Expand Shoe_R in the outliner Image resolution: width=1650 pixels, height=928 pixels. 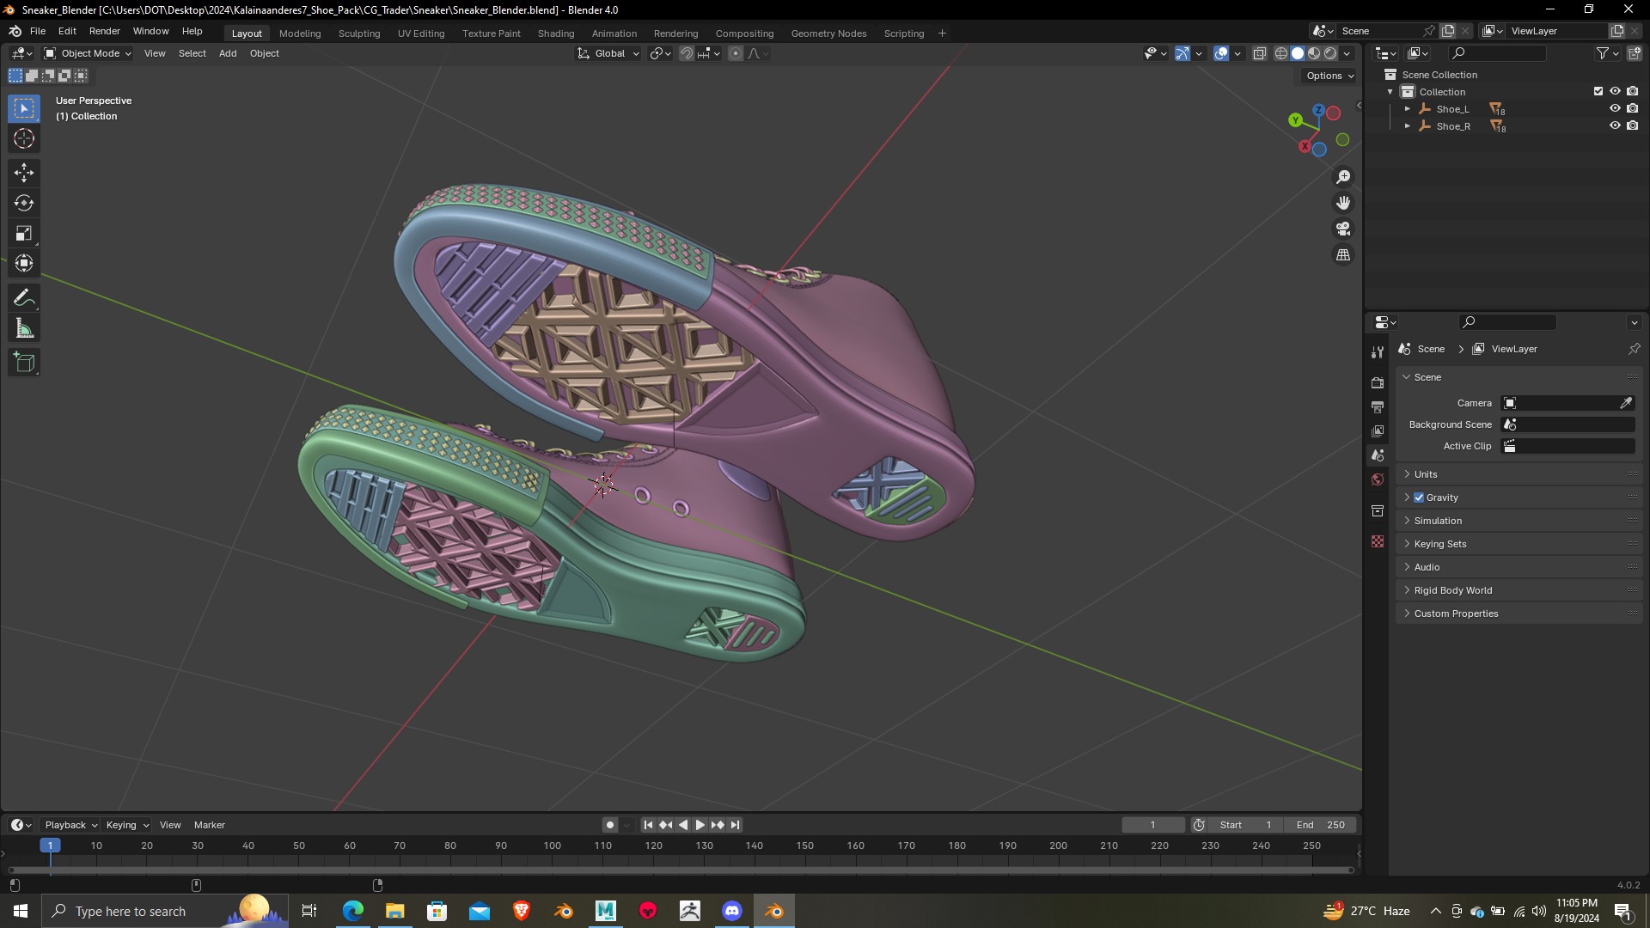[x=1408, y=126]
